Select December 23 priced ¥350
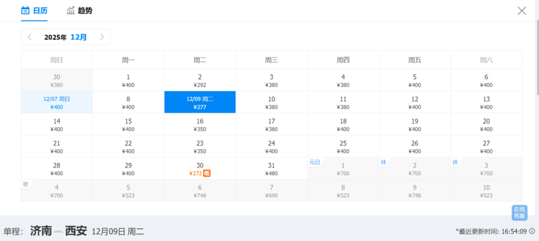Image resolution: width=539 pixels, height=241 pixels. coord(200,147)
